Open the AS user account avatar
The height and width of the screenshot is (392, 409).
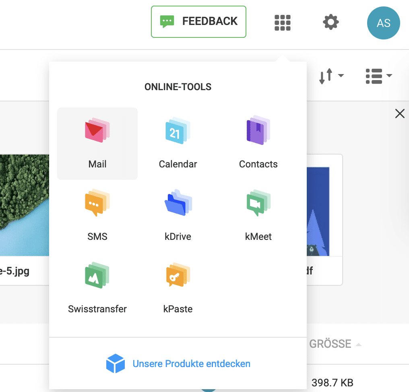[383, 23]
